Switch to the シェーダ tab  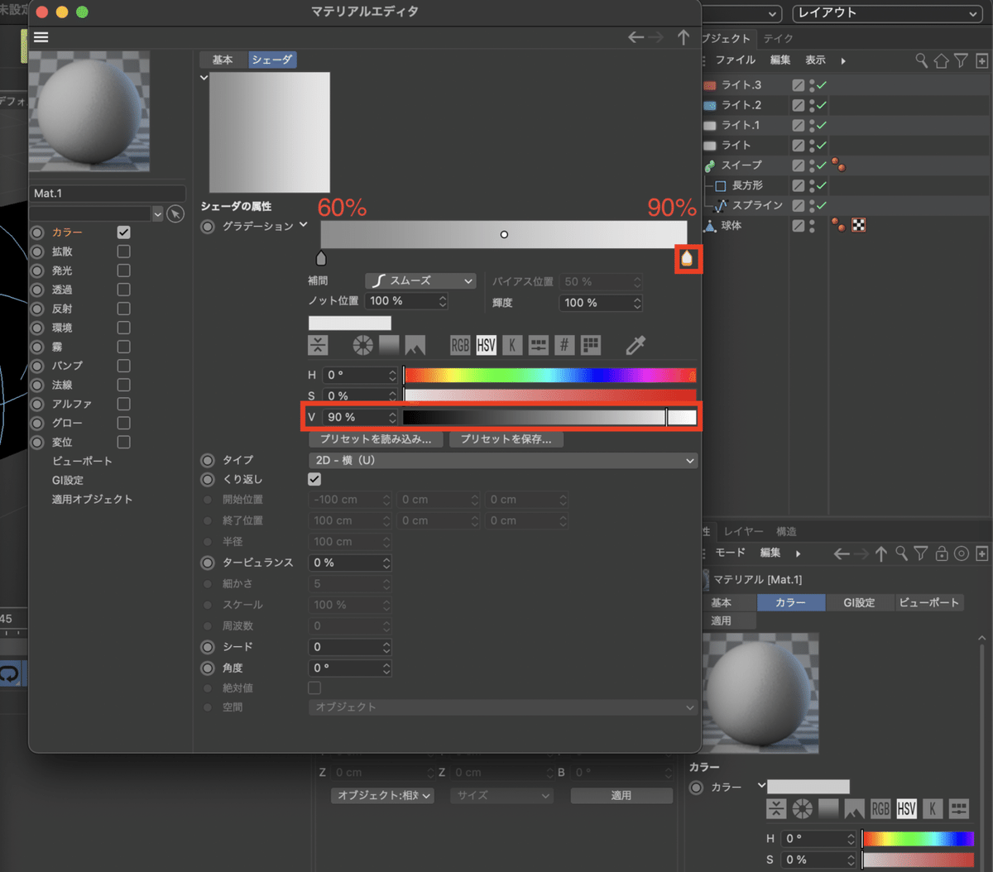272,60
